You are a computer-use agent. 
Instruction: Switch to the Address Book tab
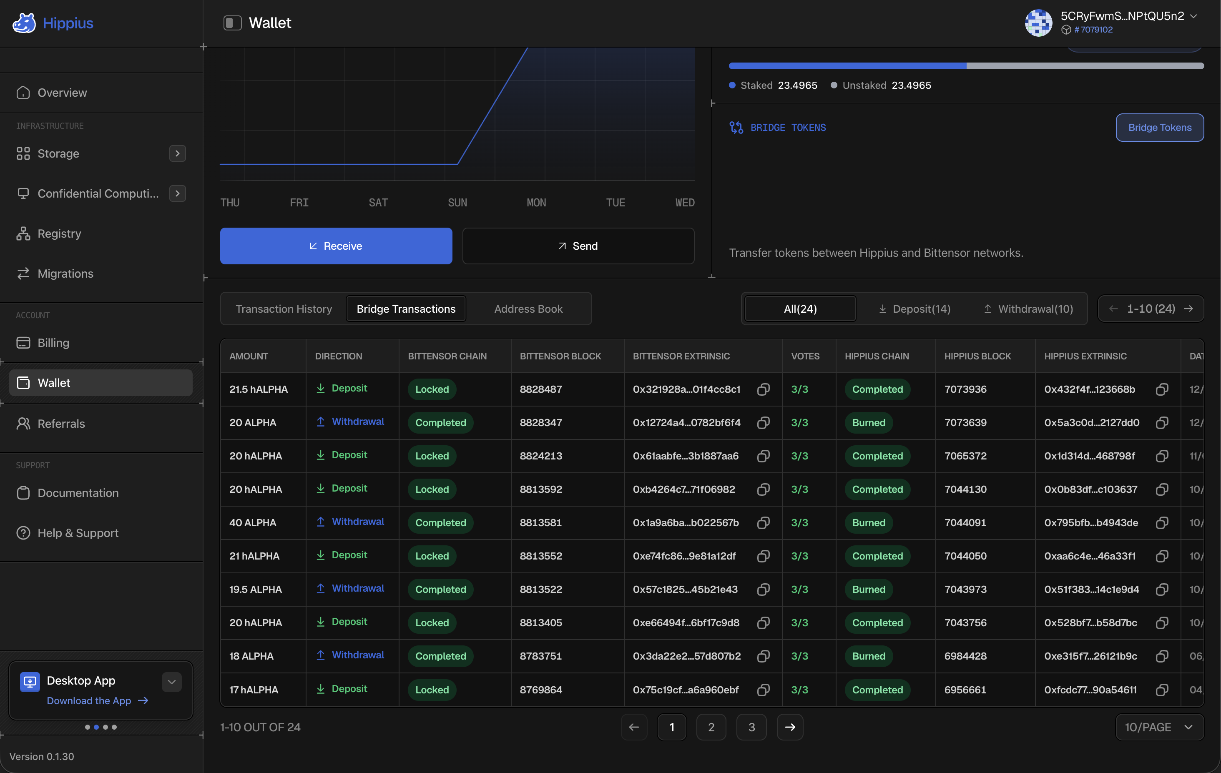point(528,309)
